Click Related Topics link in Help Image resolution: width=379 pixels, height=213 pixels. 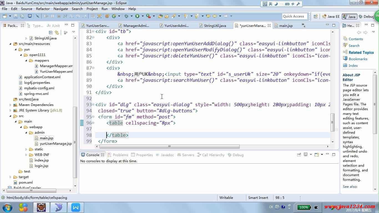tap(361, 52)
